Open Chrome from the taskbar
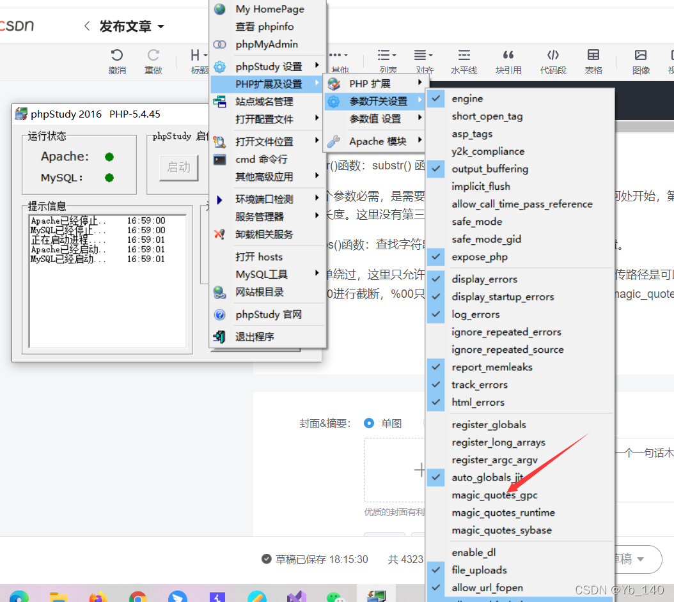The width and height of the screenshot is (674, 602). (x=137, y=597)
